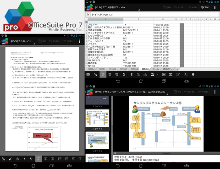Switch to the 201304 sheet tab
220x169 pixels.
tap(134, 69)
